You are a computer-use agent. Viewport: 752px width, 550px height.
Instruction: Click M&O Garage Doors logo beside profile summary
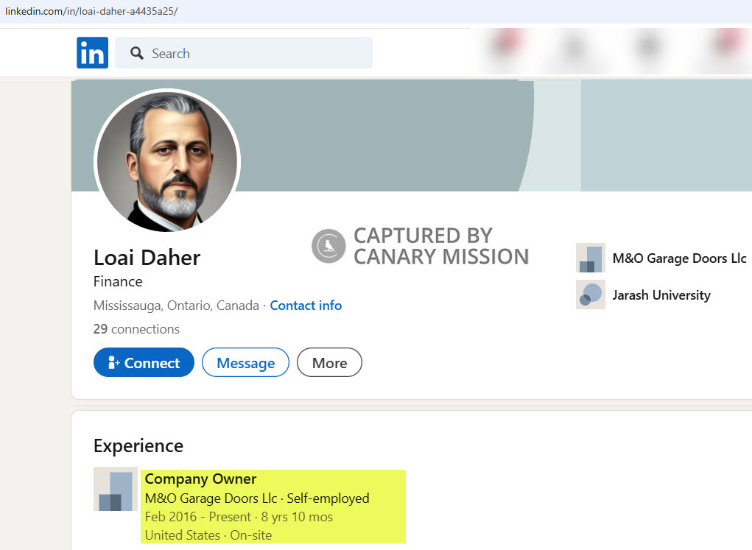pyautogui.click(x=590, y=258)
